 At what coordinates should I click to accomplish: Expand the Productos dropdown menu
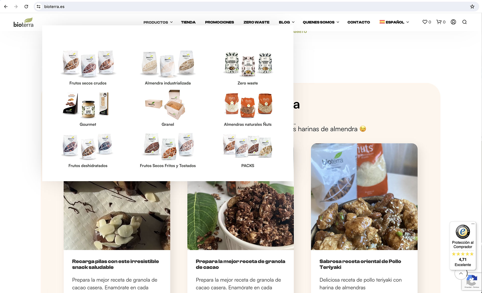(158, 22)
